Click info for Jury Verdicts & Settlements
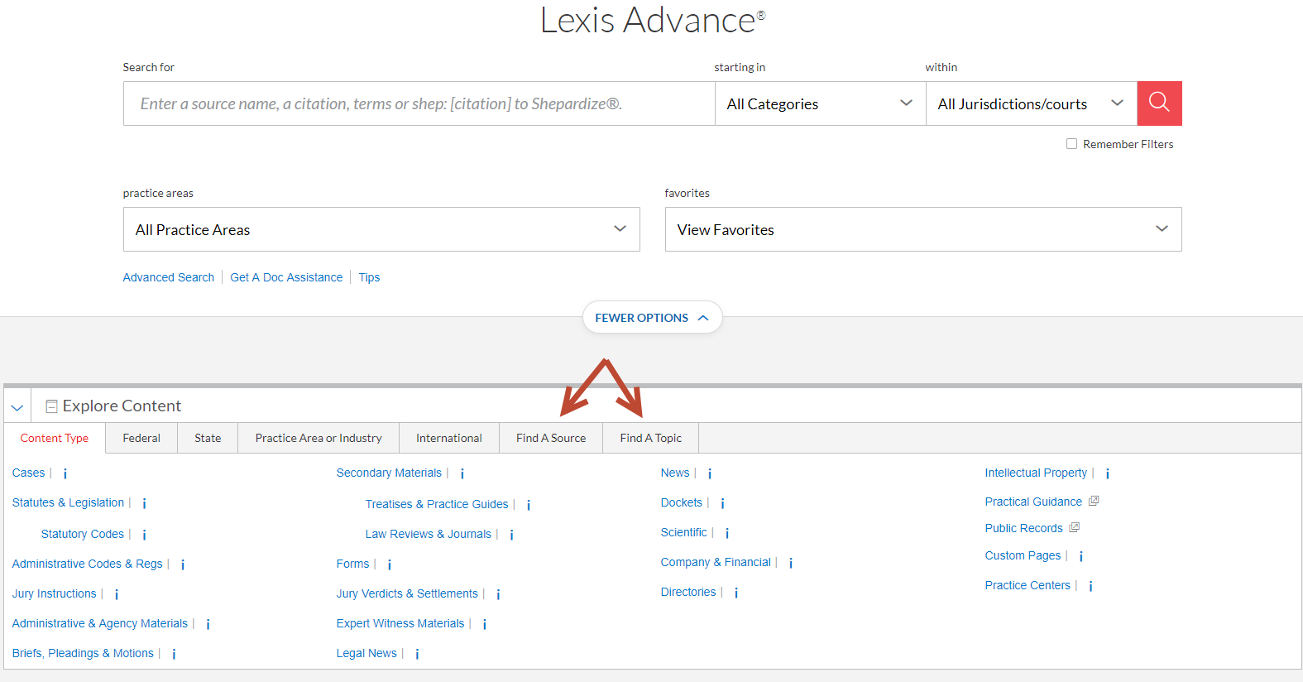 pos(499,594)
